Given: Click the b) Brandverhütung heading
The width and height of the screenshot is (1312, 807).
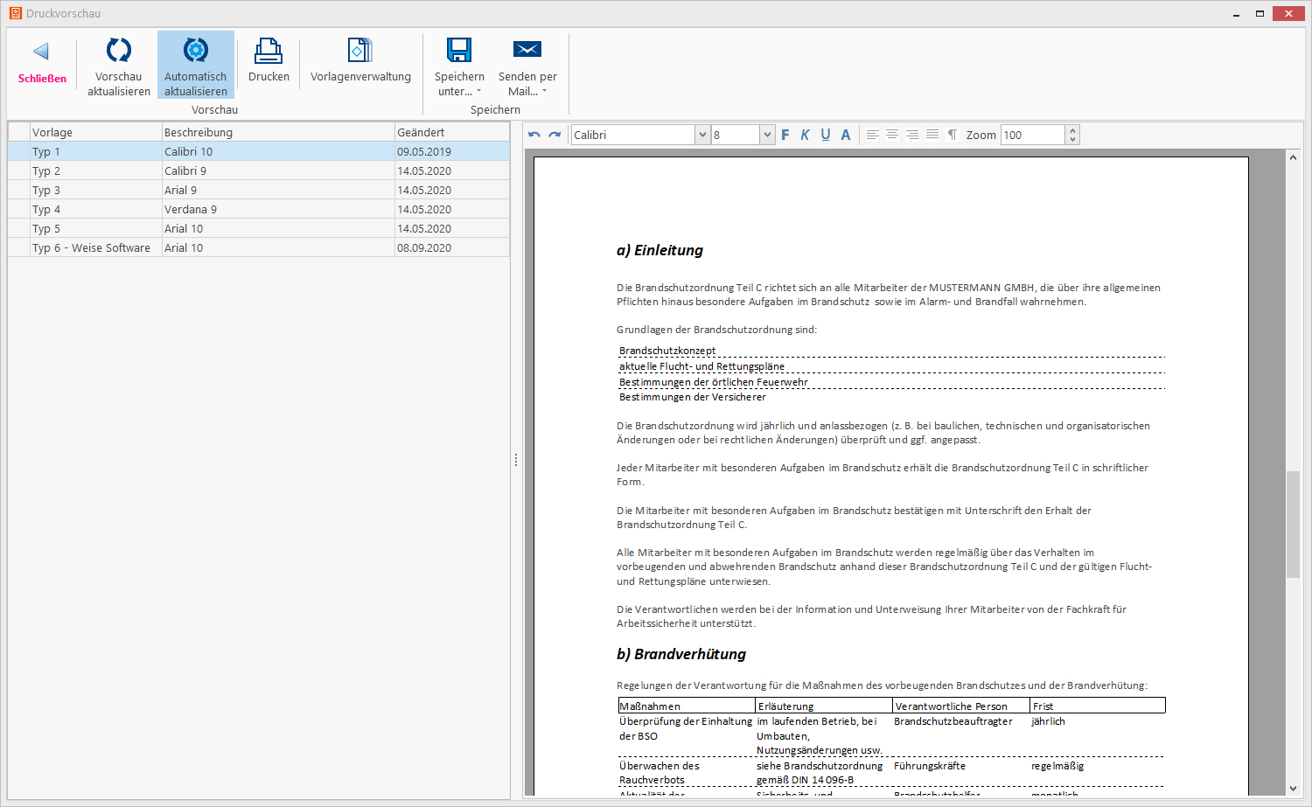Looking at the screenshot, I should pyautogui.click(x=681, y=654).
